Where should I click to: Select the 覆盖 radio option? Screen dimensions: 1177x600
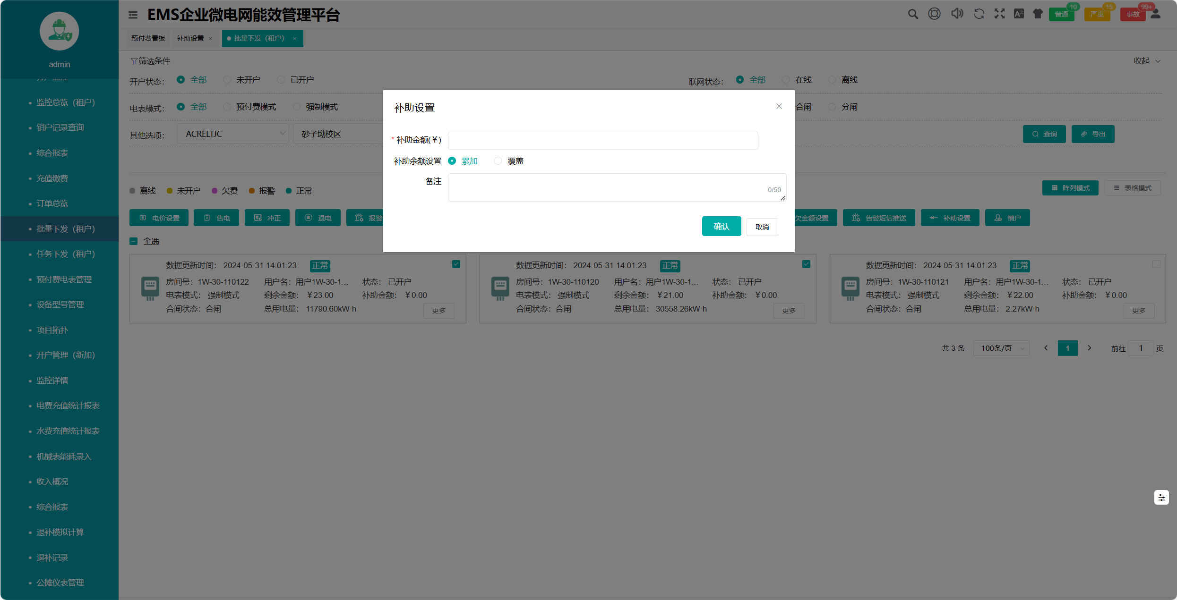[498, 161]
